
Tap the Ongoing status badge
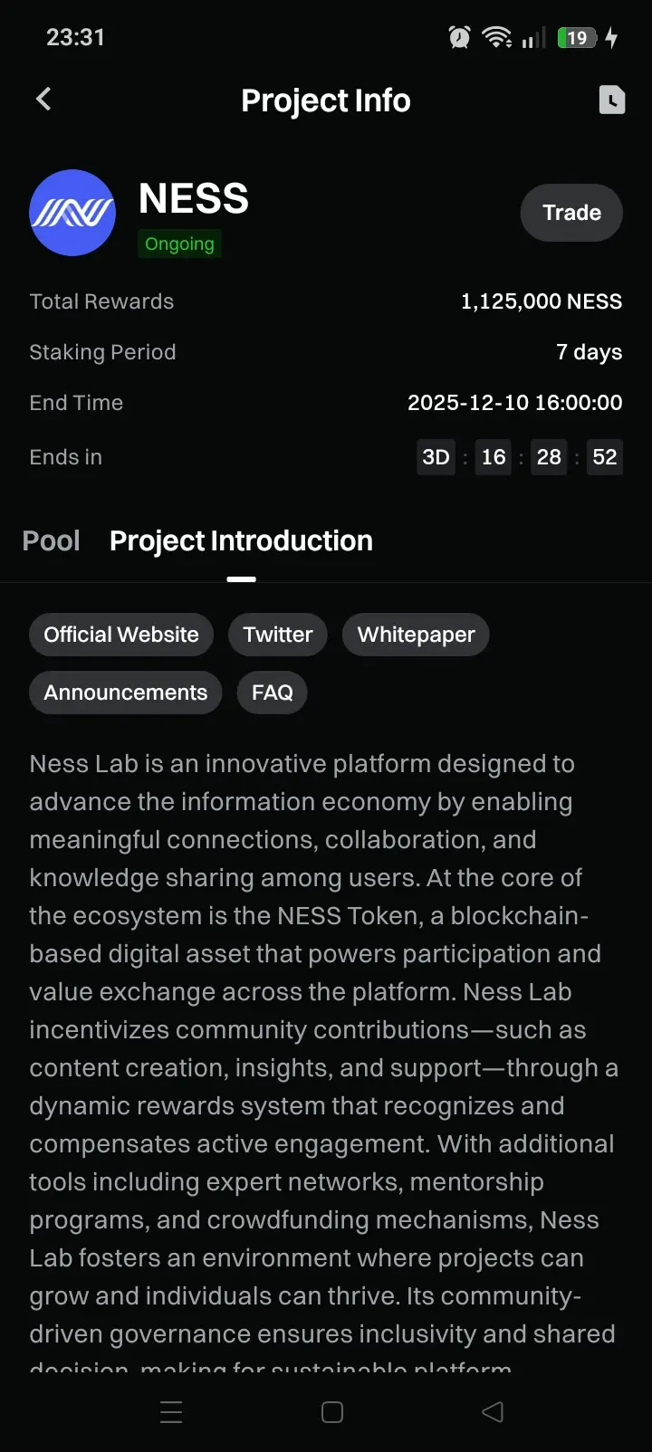[179, 244]
